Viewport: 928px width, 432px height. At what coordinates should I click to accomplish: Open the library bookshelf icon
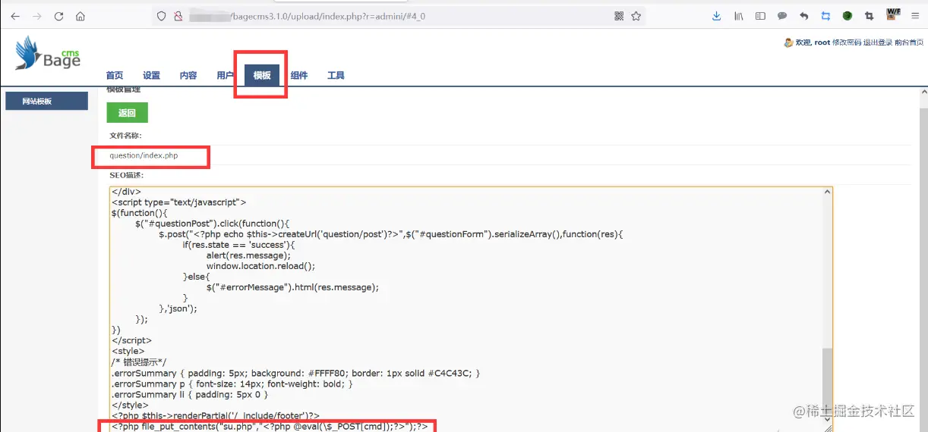click(738, 16)
